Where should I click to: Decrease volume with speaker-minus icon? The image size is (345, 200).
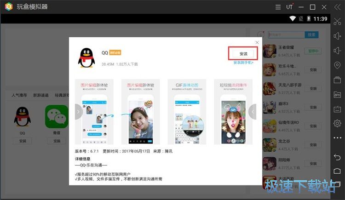coord(337,51)
